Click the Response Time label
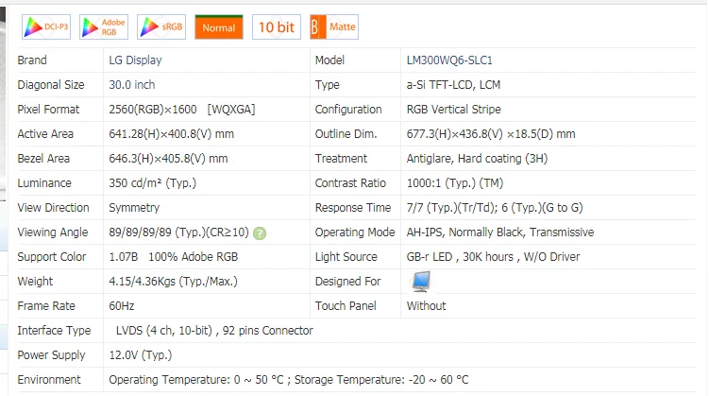The image size is (709, 396). 353,207
